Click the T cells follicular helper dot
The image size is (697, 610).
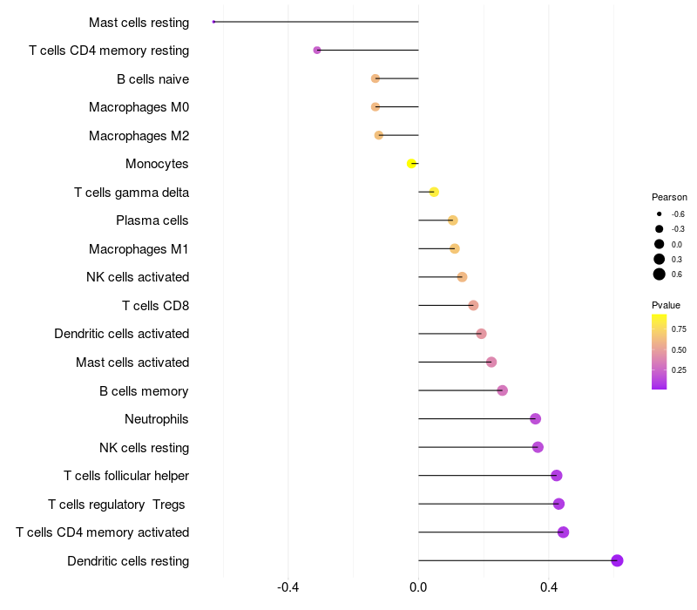tap(557, 475)
